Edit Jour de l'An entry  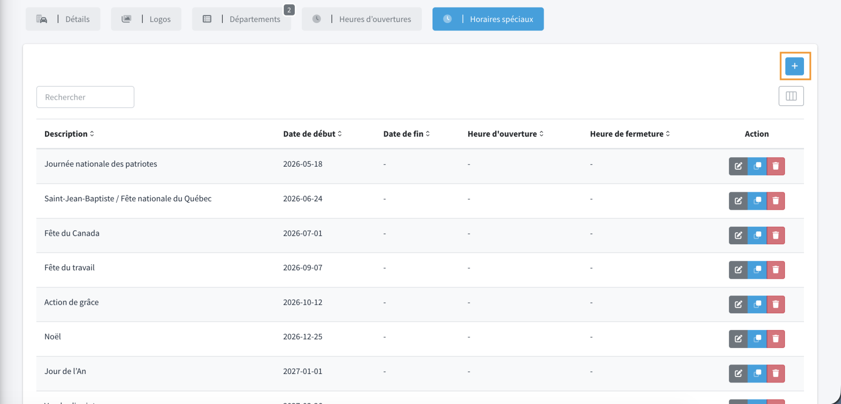738,373
